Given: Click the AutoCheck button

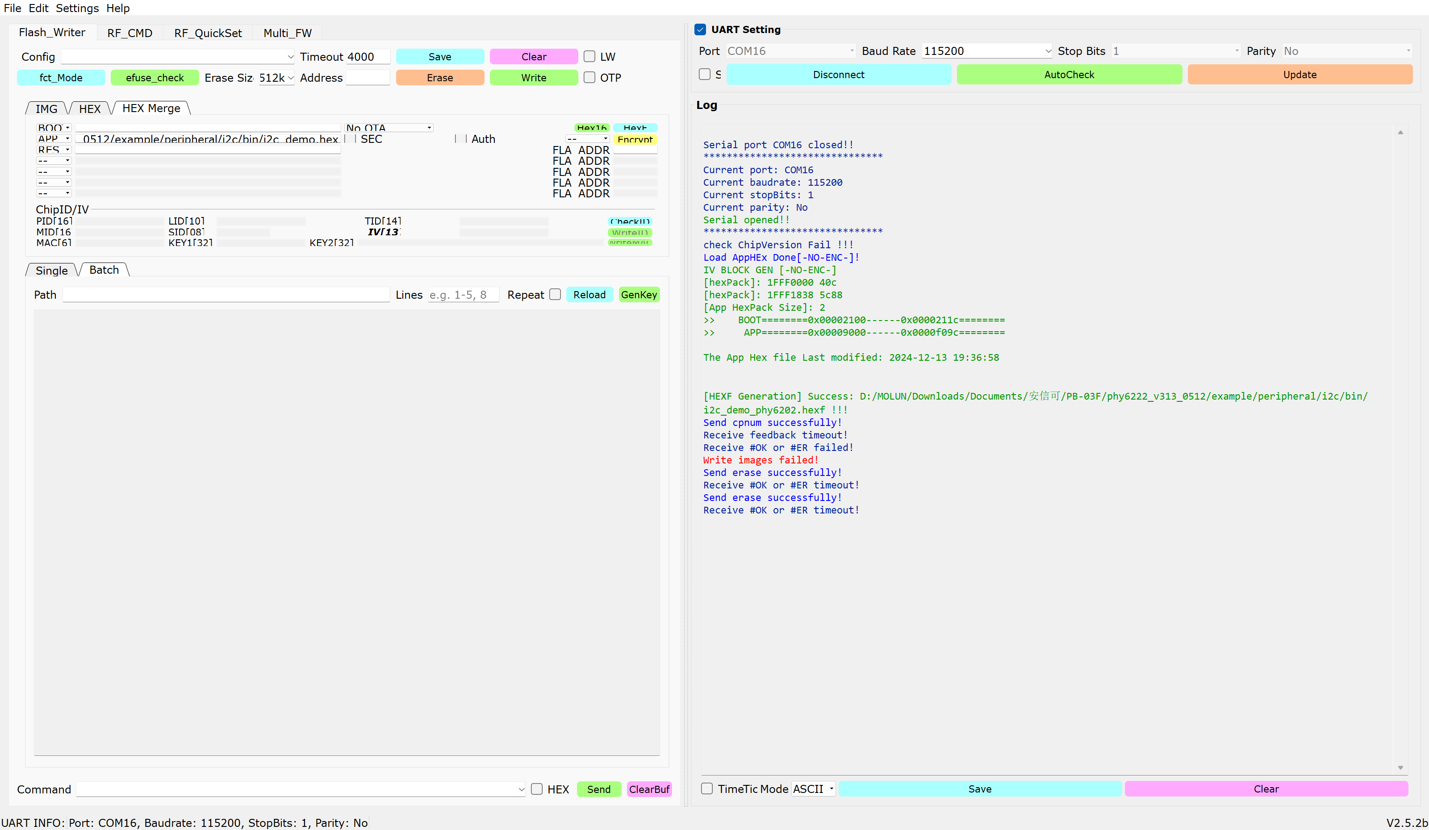Looking at the screenshot, I should [1069, 74].
